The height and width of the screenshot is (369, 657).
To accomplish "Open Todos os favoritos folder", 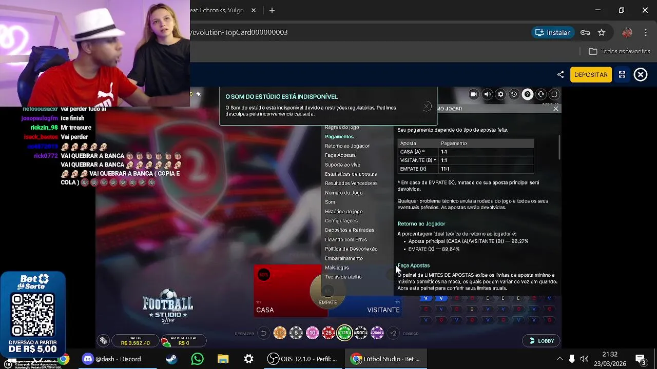I will (619, 51).
